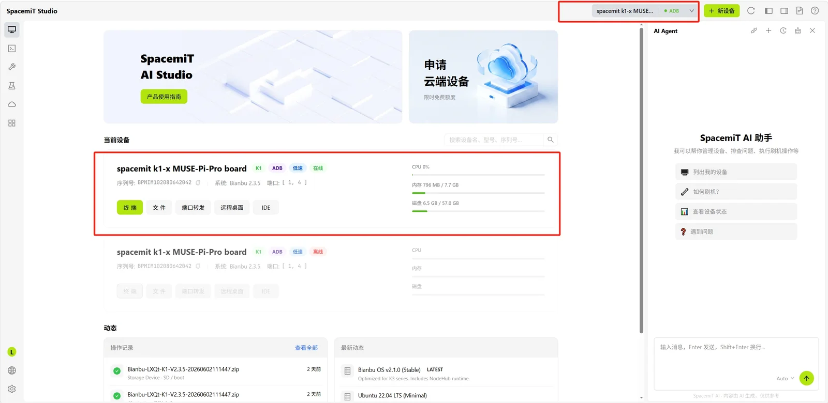The image size is (828, 403).
Task: Open IDE for the online device
Action: click(x=266, y=208)
